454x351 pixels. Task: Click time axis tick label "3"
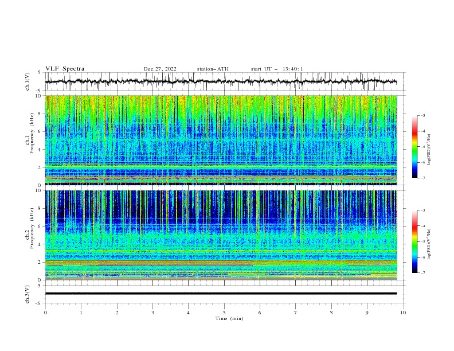[152, 313]
